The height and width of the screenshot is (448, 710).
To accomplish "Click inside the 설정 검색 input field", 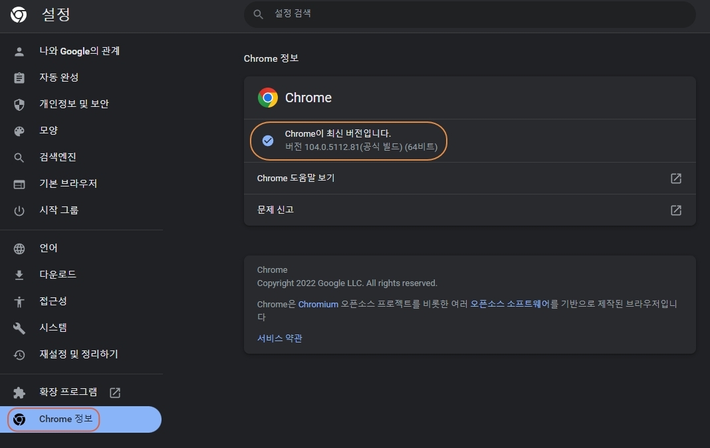I will [469, 14].
